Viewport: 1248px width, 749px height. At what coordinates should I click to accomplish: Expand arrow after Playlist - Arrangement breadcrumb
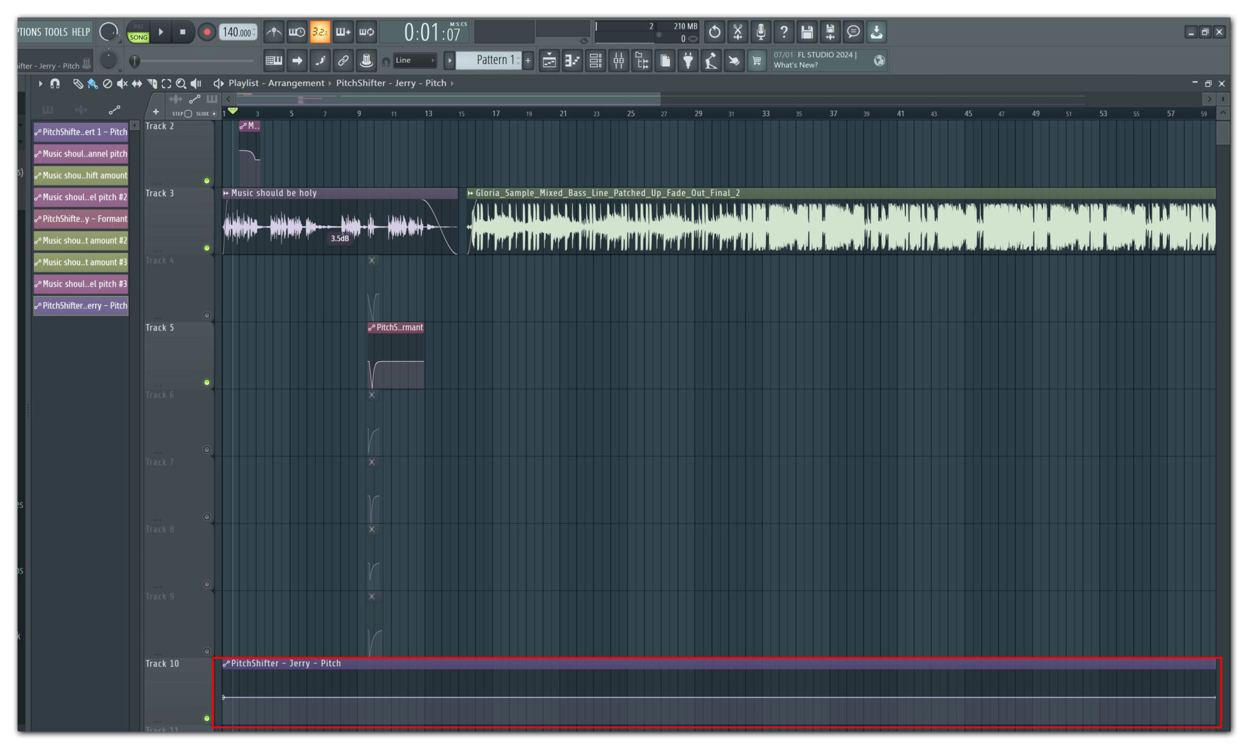click(x=330, y=83)
